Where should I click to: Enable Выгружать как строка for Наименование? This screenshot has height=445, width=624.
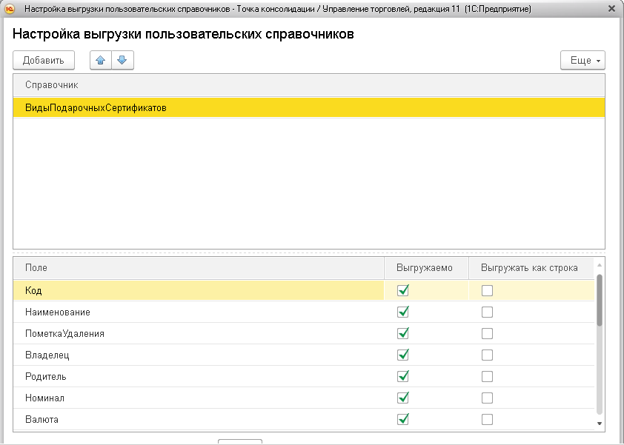click(487, 312)
